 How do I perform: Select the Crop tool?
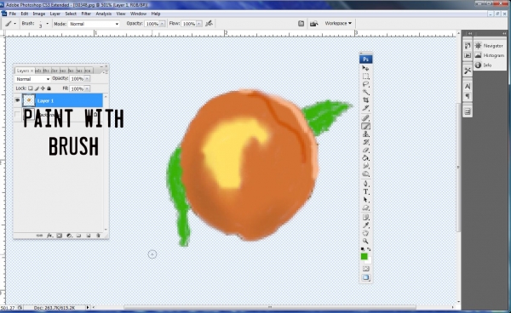point(365,100)
